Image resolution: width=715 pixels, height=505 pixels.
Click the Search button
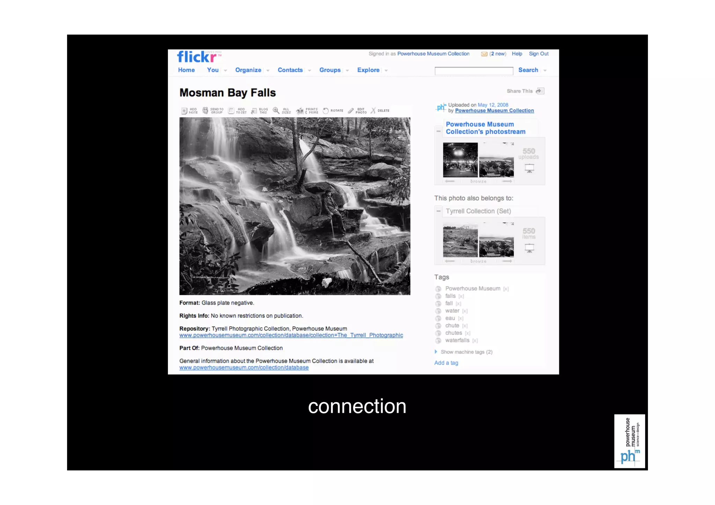click(528, 70)
